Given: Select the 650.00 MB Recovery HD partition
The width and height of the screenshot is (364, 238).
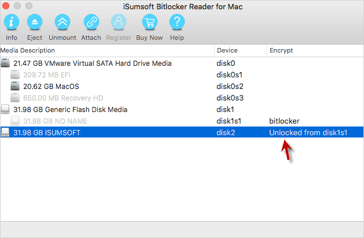Looking at the screenshot, I should click(x=182, y=98).
